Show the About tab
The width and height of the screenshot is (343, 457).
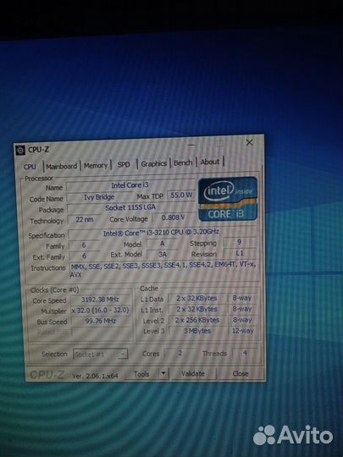(210, 162)
